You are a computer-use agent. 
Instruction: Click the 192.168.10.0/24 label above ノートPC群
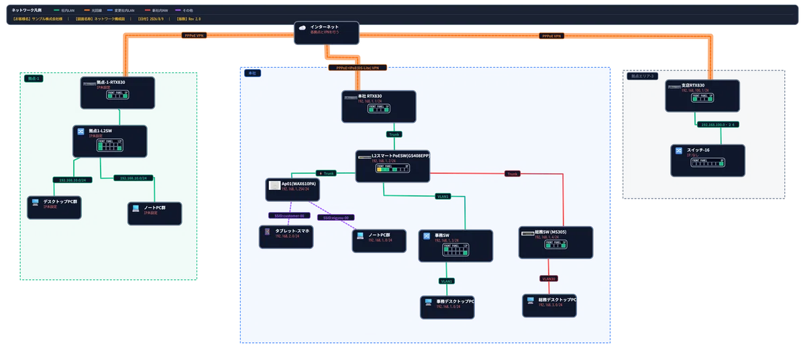134,178
